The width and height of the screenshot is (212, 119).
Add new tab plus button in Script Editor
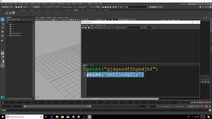coord(96,65)
